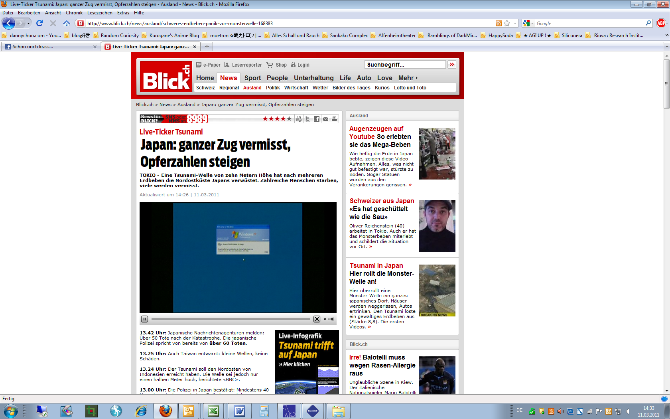The image size is (670, 419).
Task: Click the community people icon in article bar
Action: coord(298,119)
